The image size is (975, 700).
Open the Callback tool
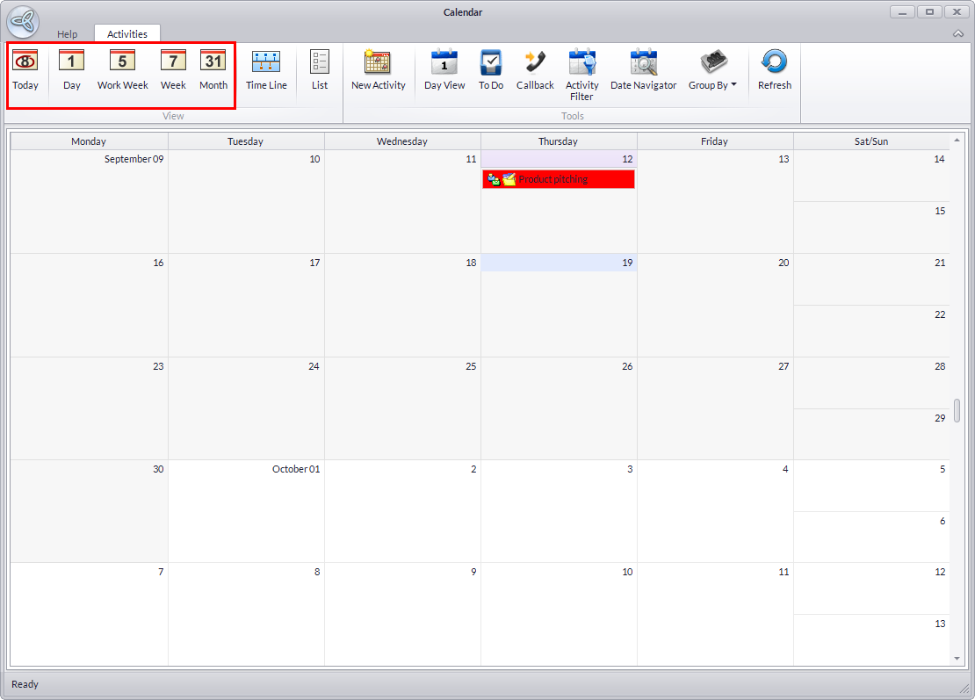point(535,70)
